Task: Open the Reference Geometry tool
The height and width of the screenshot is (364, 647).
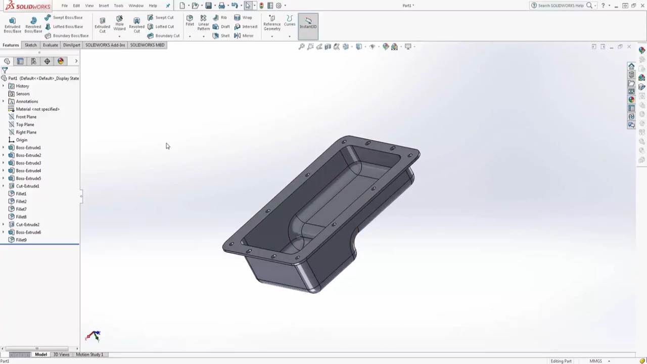Action: pos(272,23)
